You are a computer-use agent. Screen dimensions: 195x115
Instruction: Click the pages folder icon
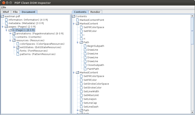(6, 27)
